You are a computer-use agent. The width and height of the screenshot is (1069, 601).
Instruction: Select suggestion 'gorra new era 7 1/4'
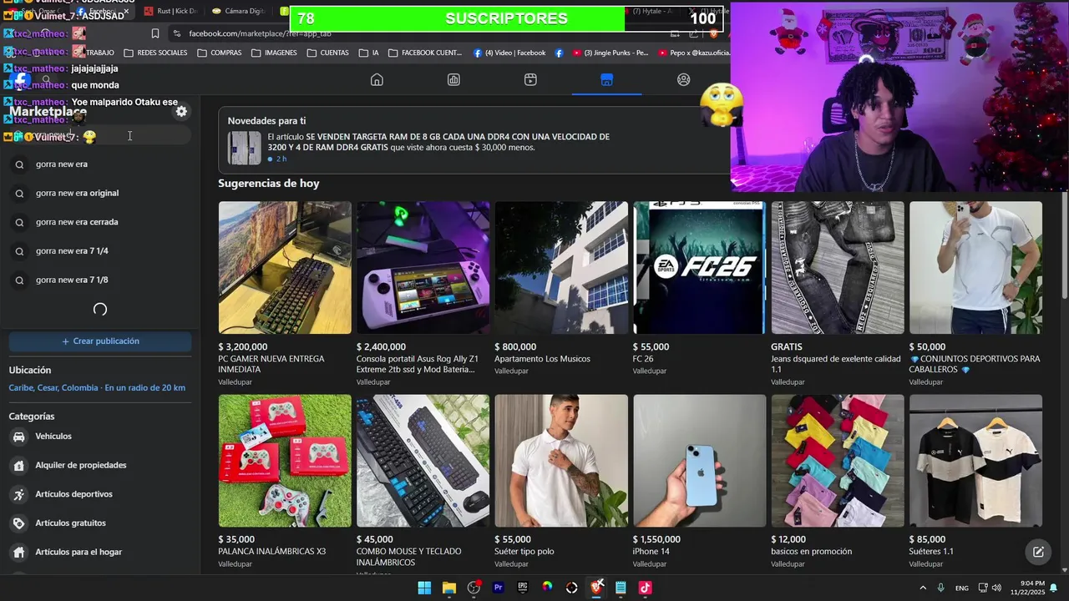(100, 251)
